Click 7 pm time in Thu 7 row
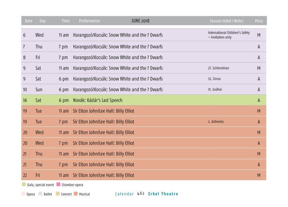288x207 pixels. [x=63, y=47]
